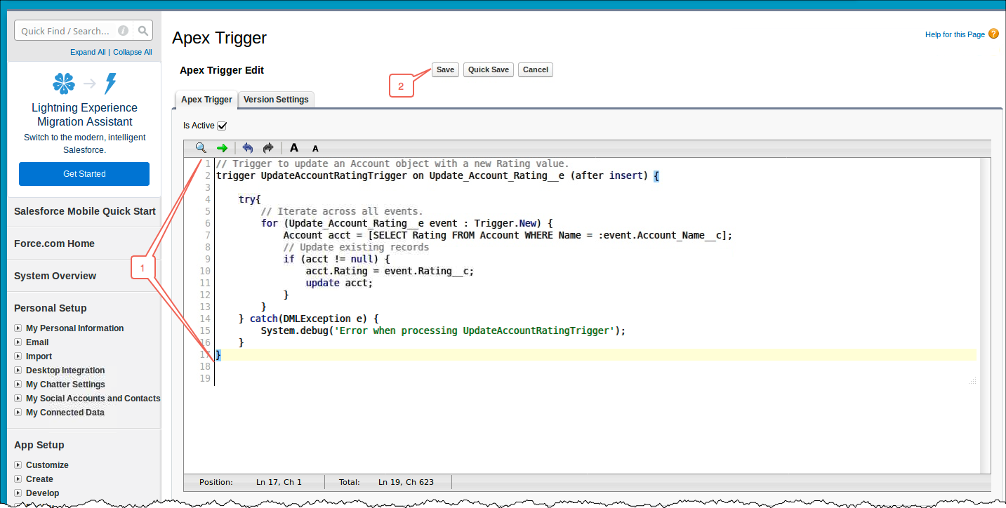Click the SELECT Rating query line
1006x508 pixels.
click(x=508, y=235)
